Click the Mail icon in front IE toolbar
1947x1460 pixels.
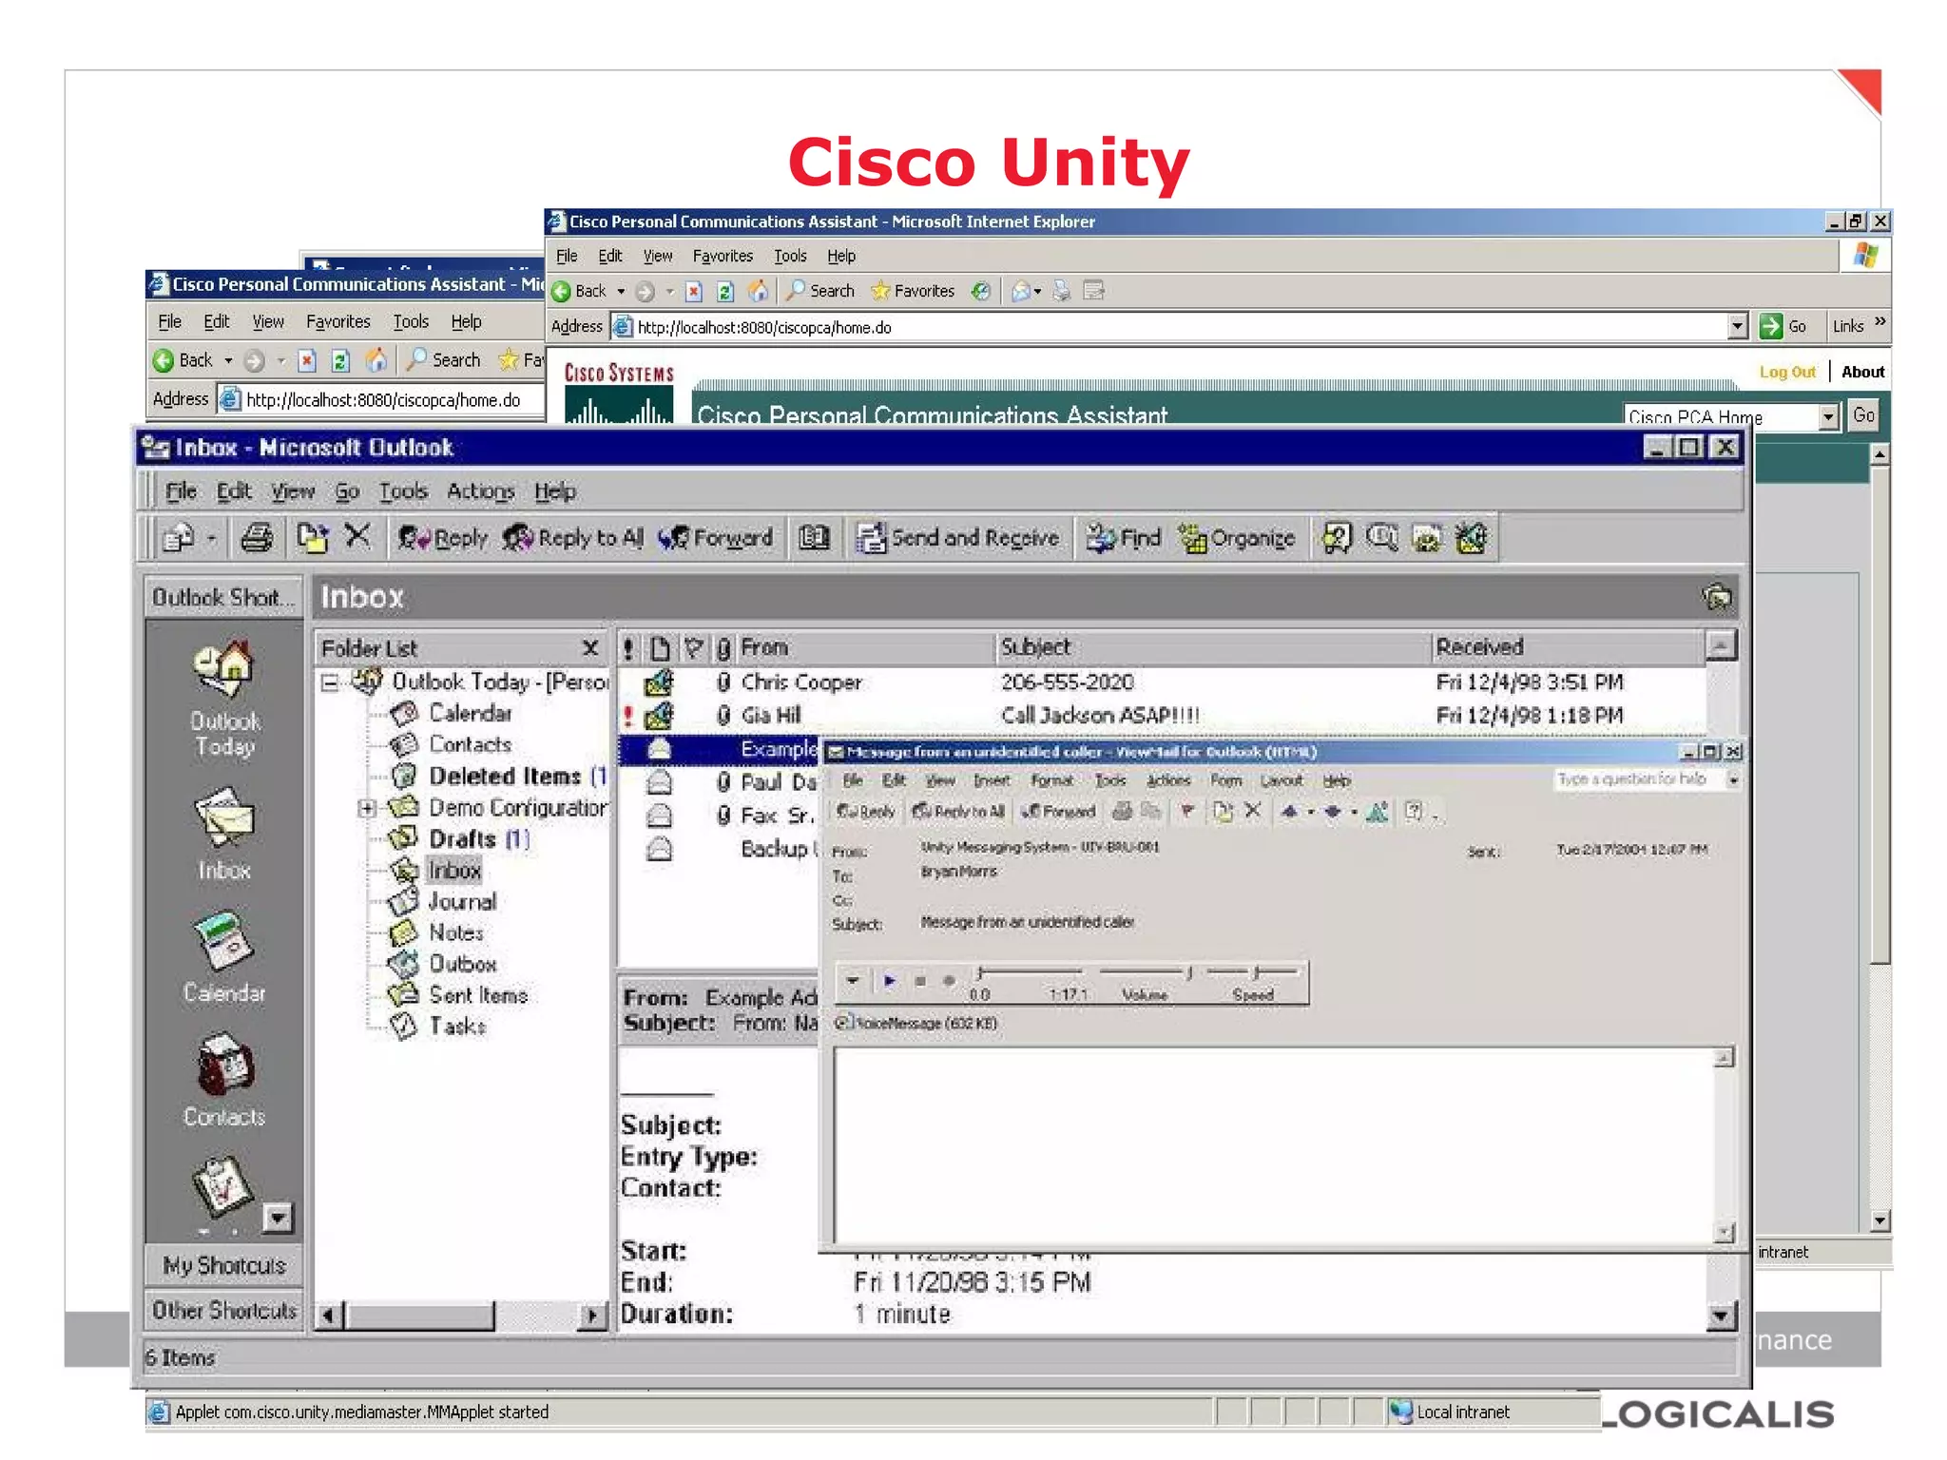tap(1021, 291)
